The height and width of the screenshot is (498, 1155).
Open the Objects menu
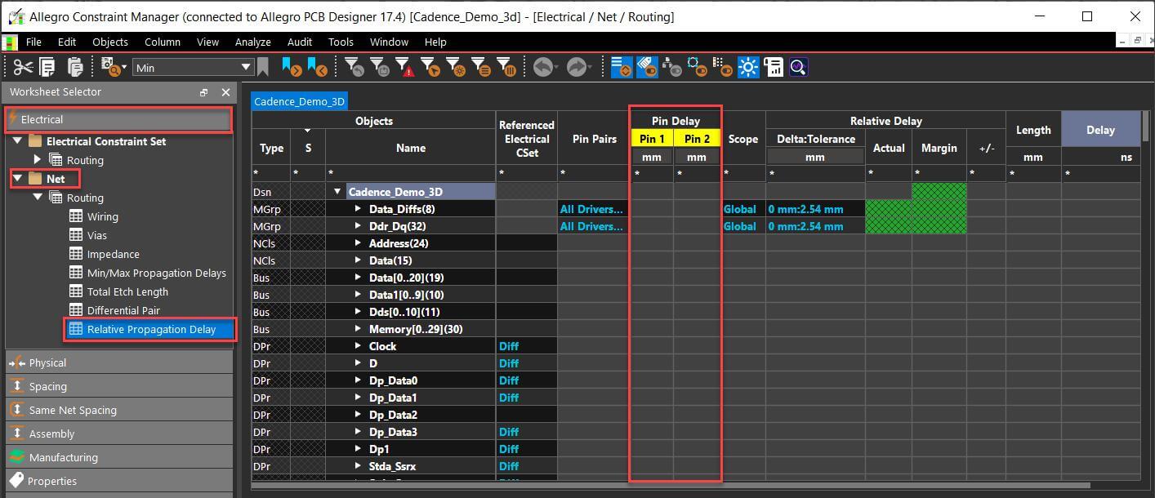110,42
